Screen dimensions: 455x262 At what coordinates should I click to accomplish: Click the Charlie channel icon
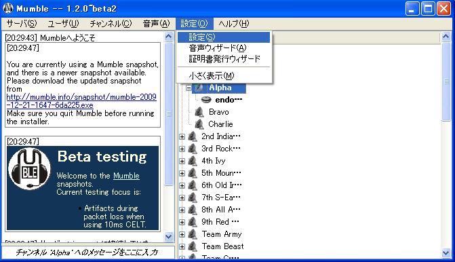[199, 124]
